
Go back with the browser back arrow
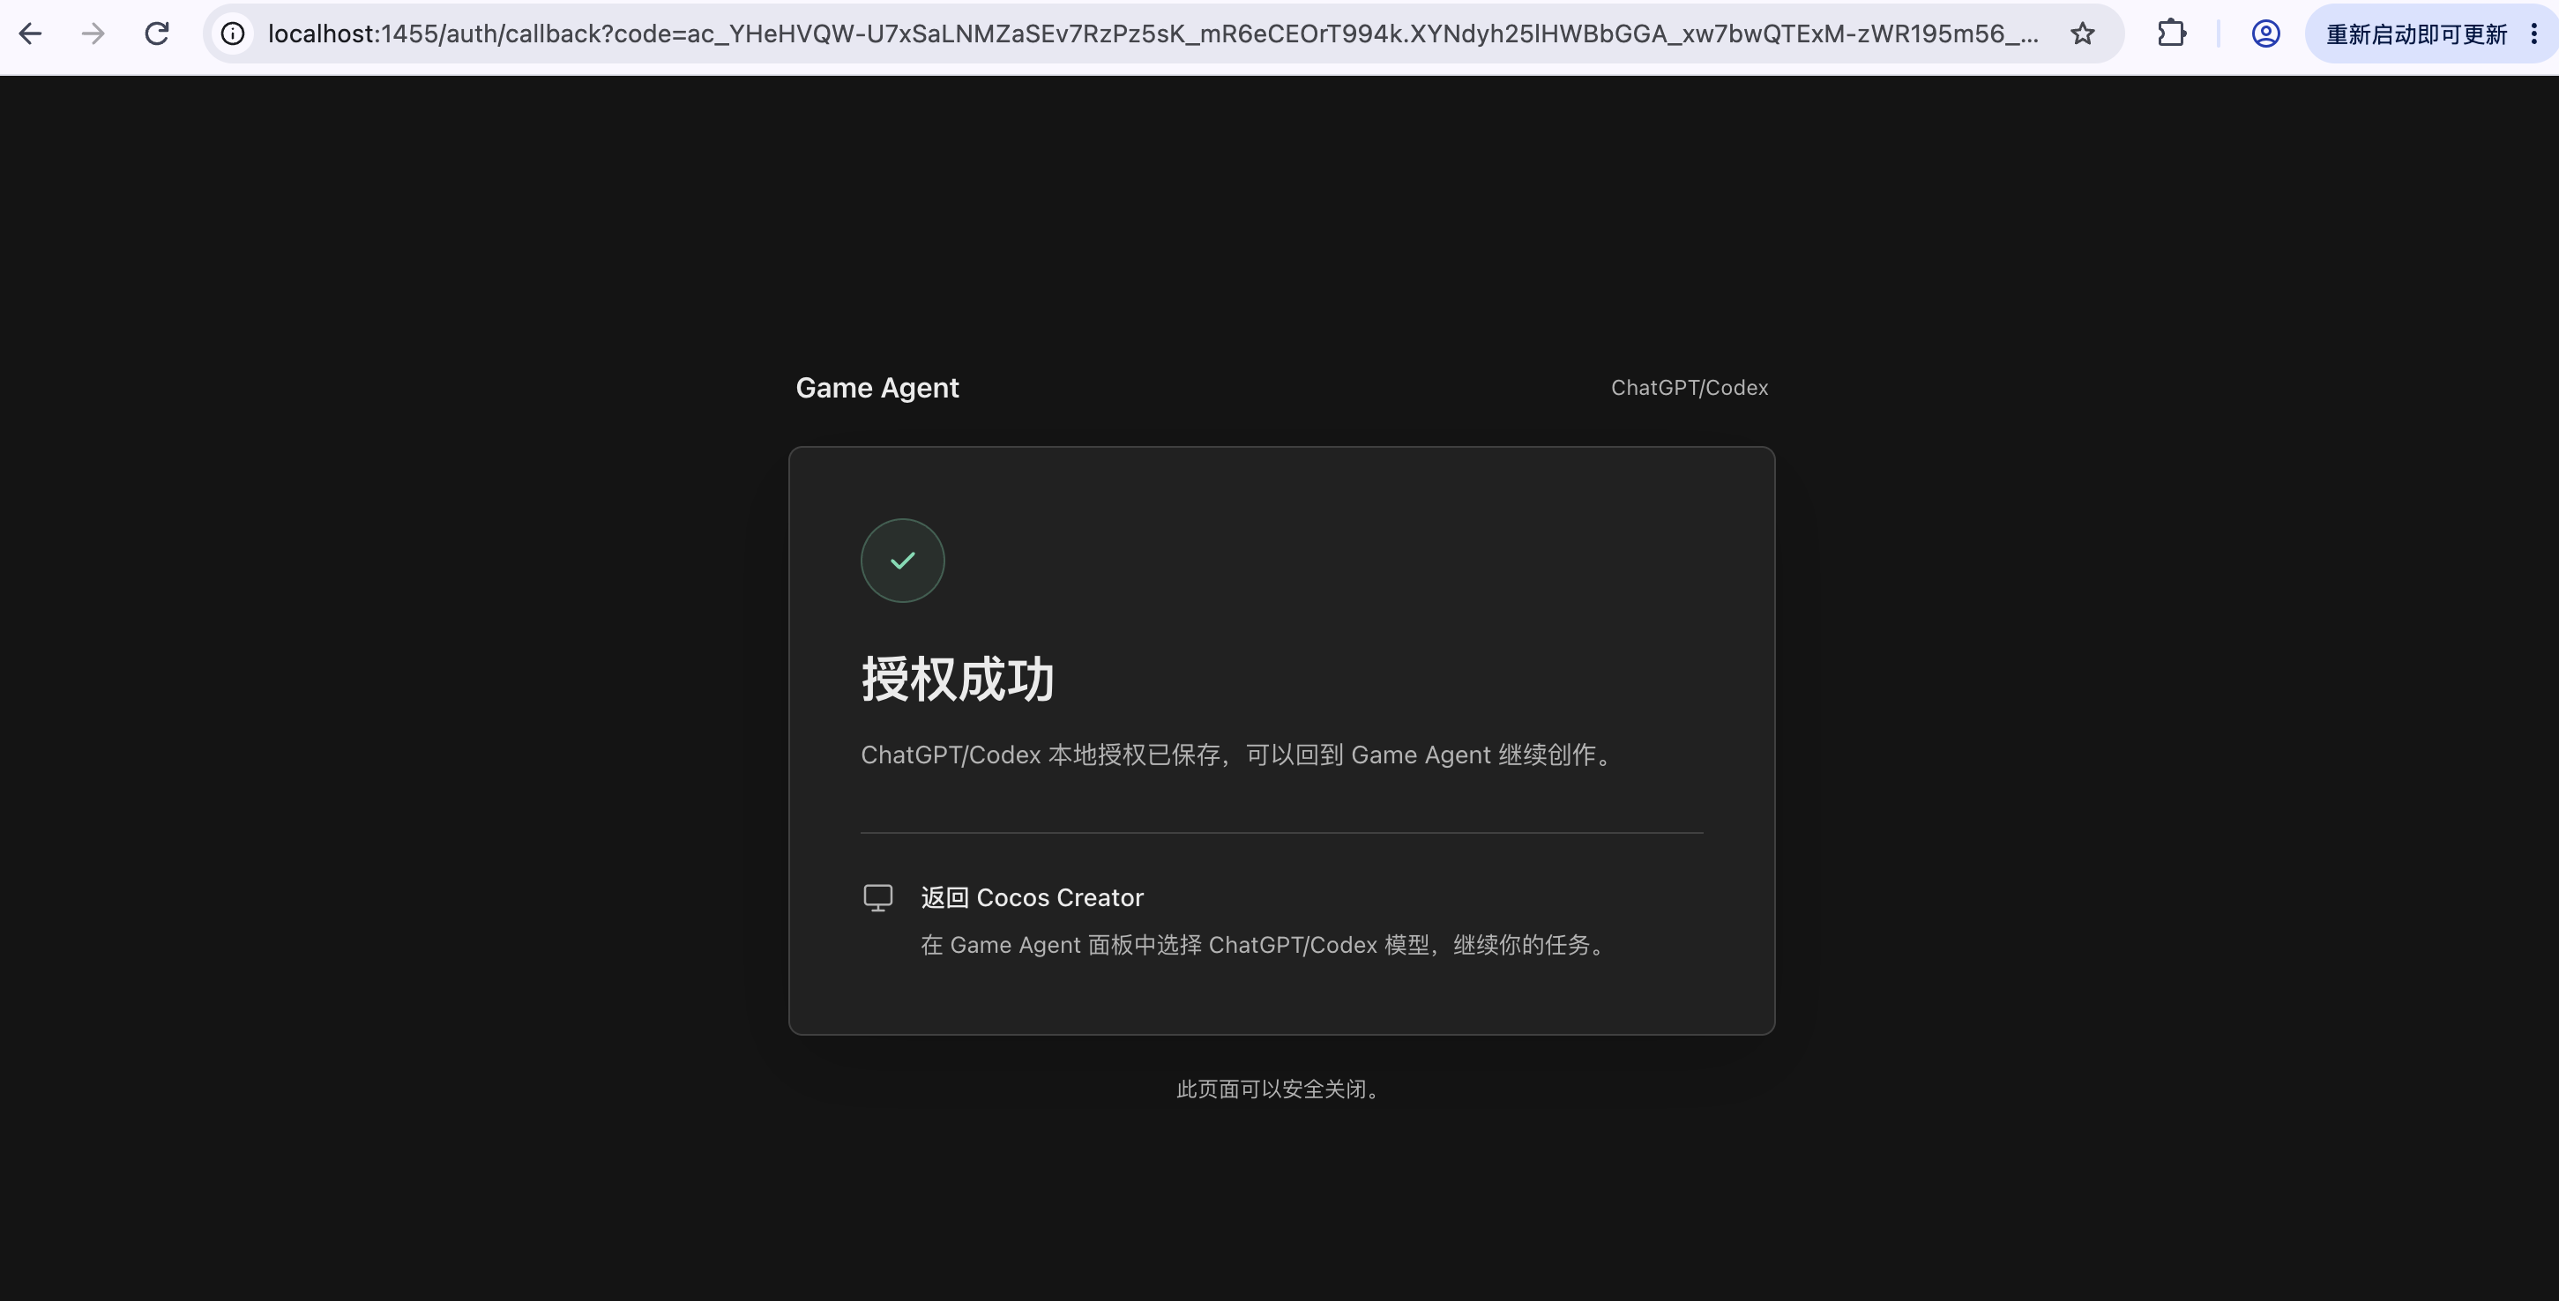pyautogui.click(x=31, y=33)
